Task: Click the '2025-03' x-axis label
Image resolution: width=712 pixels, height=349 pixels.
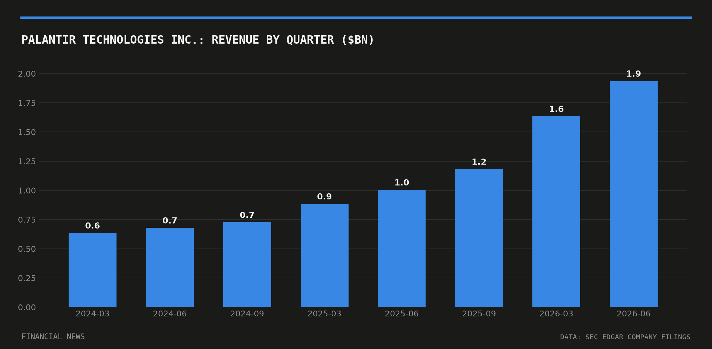Action: 325,314
